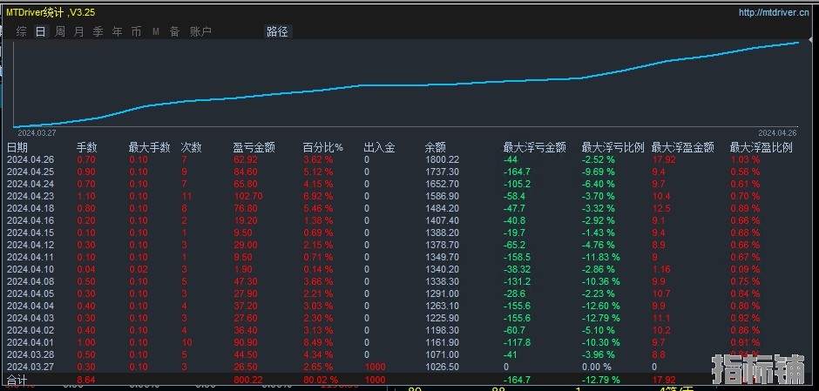Click the max lots value 0.02
This screenshot has width=819, height=391.
tap(139, 269)
